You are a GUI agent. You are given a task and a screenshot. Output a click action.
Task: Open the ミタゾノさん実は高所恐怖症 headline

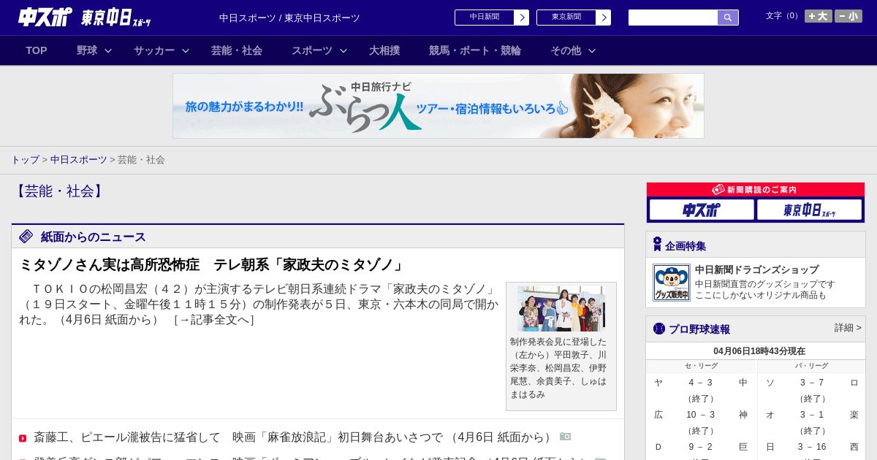pyautogui.click(x=212, y=264)
